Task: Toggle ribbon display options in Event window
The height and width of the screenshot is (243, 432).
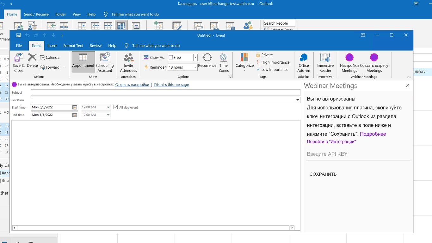Action: coord(363,35)
